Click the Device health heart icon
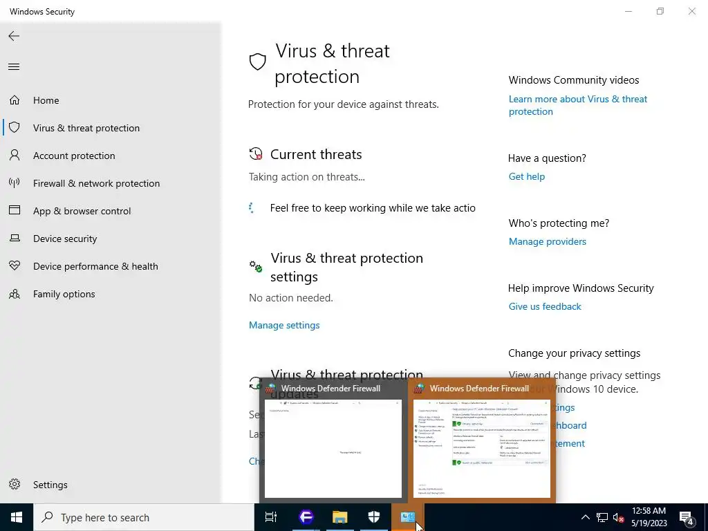Viewport: 708px width, 531px height. 15,265
